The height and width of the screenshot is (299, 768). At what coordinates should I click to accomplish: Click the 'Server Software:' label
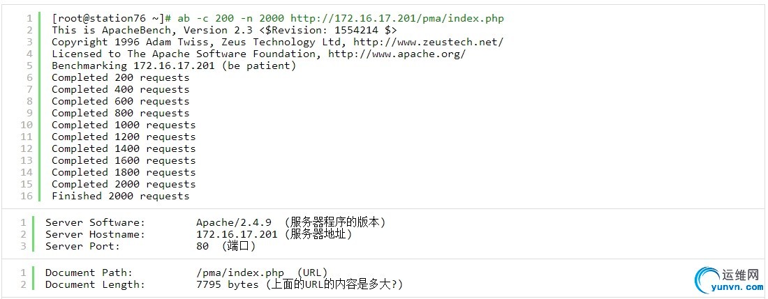[96, 222]
